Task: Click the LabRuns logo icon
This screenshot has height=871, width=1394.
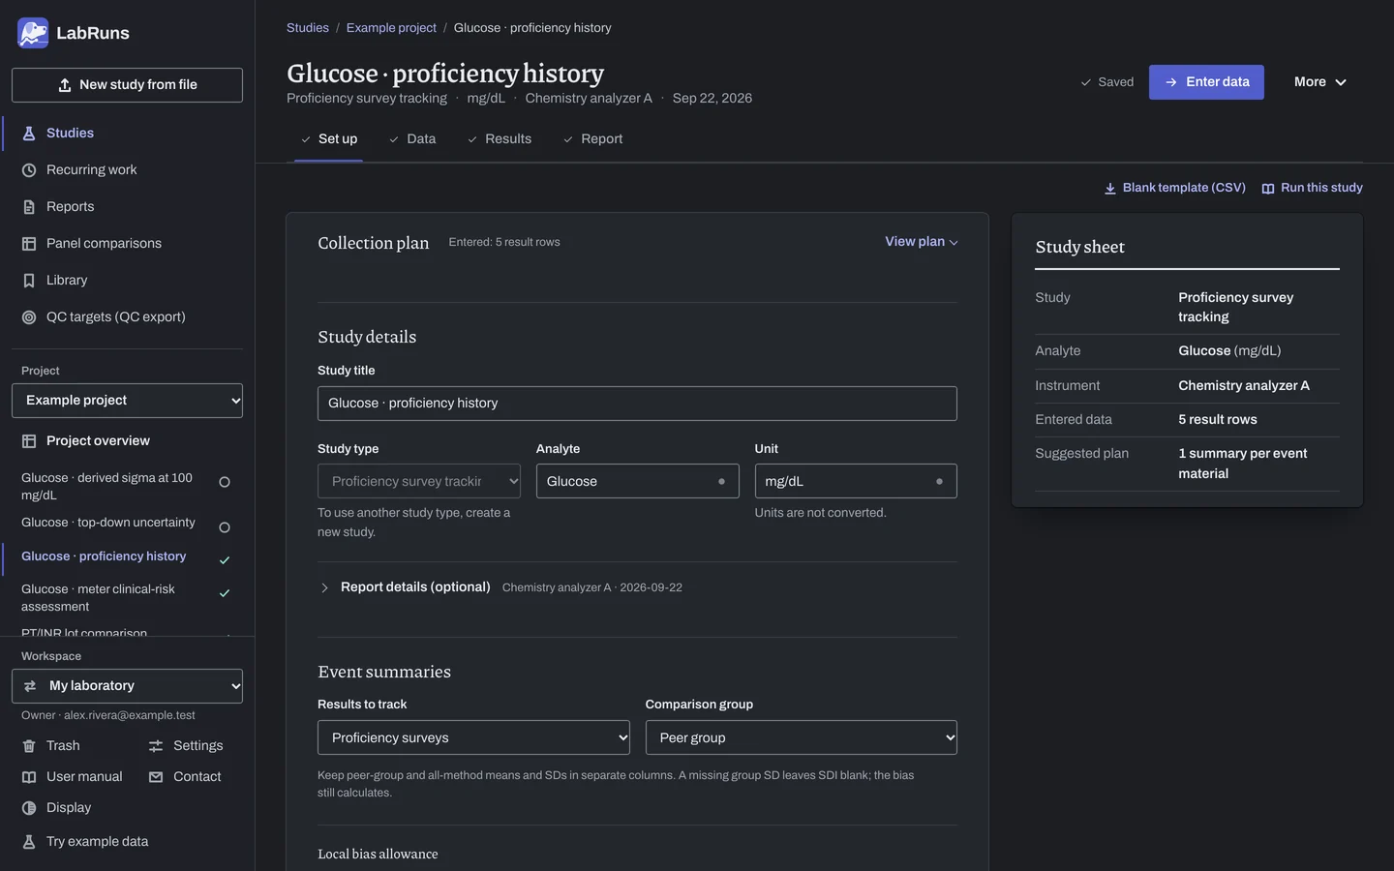Action: (33, 33)
